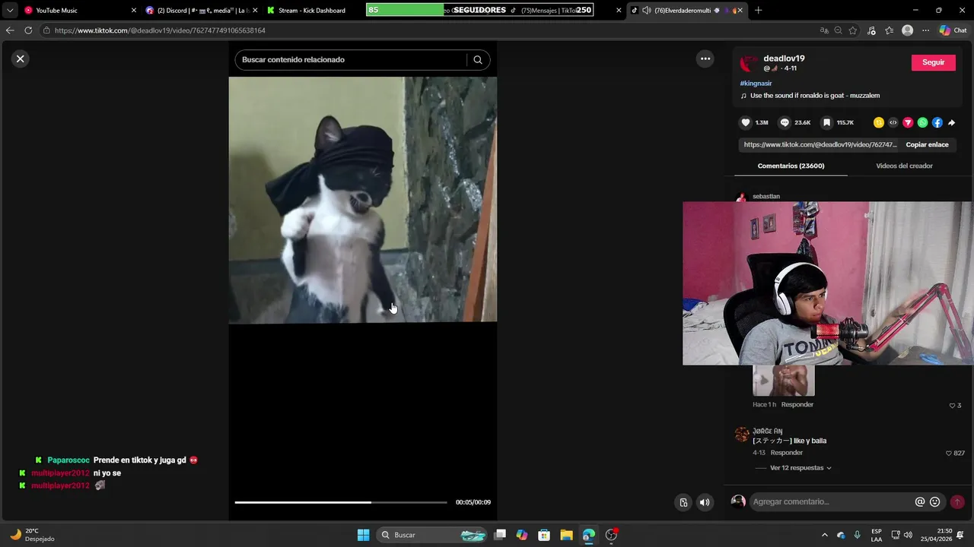This screenshot has width=974, height=547.
Task: Open deadlov19 profile name
Action: tap(784, 58)
